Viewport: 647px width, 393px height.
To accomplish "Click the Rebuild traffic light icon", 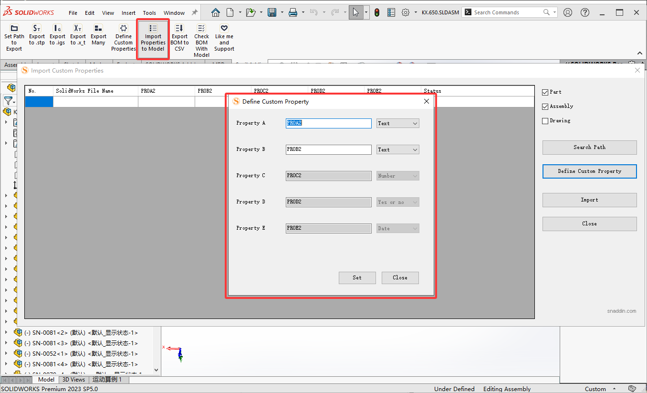I will (377, 12).
